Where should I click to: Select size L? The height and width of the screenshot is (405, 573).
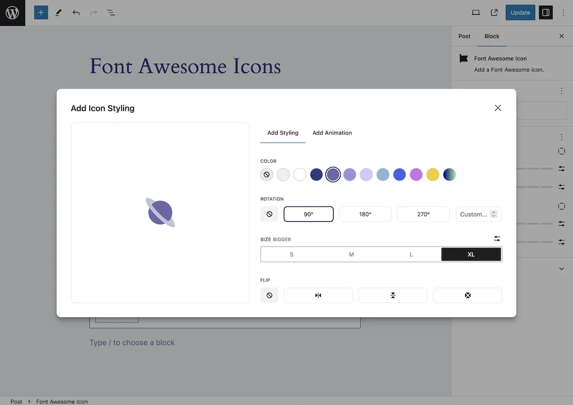pyautogui.click(x=411, y=254)
